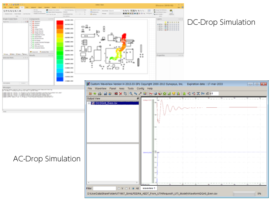Select the V filter radio button

119,188
